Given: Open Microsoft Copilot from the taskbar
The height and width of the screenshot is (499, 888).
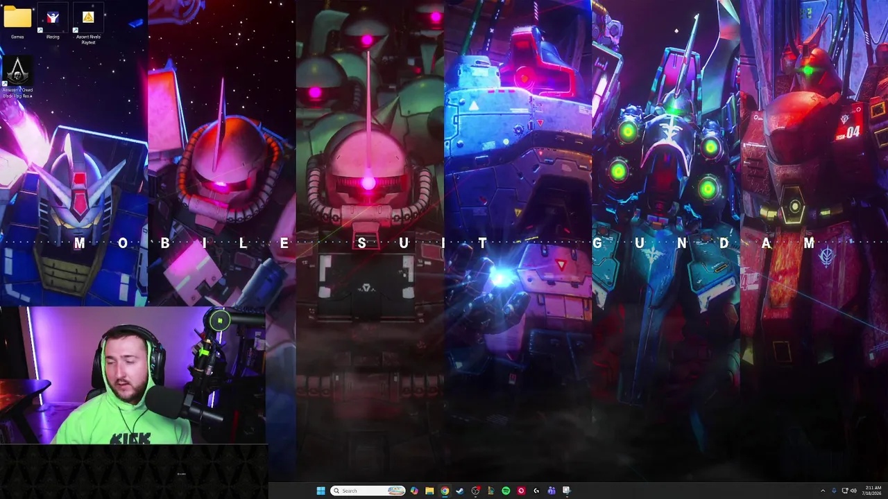Looking at the screenshot, I should coord(414,491).
